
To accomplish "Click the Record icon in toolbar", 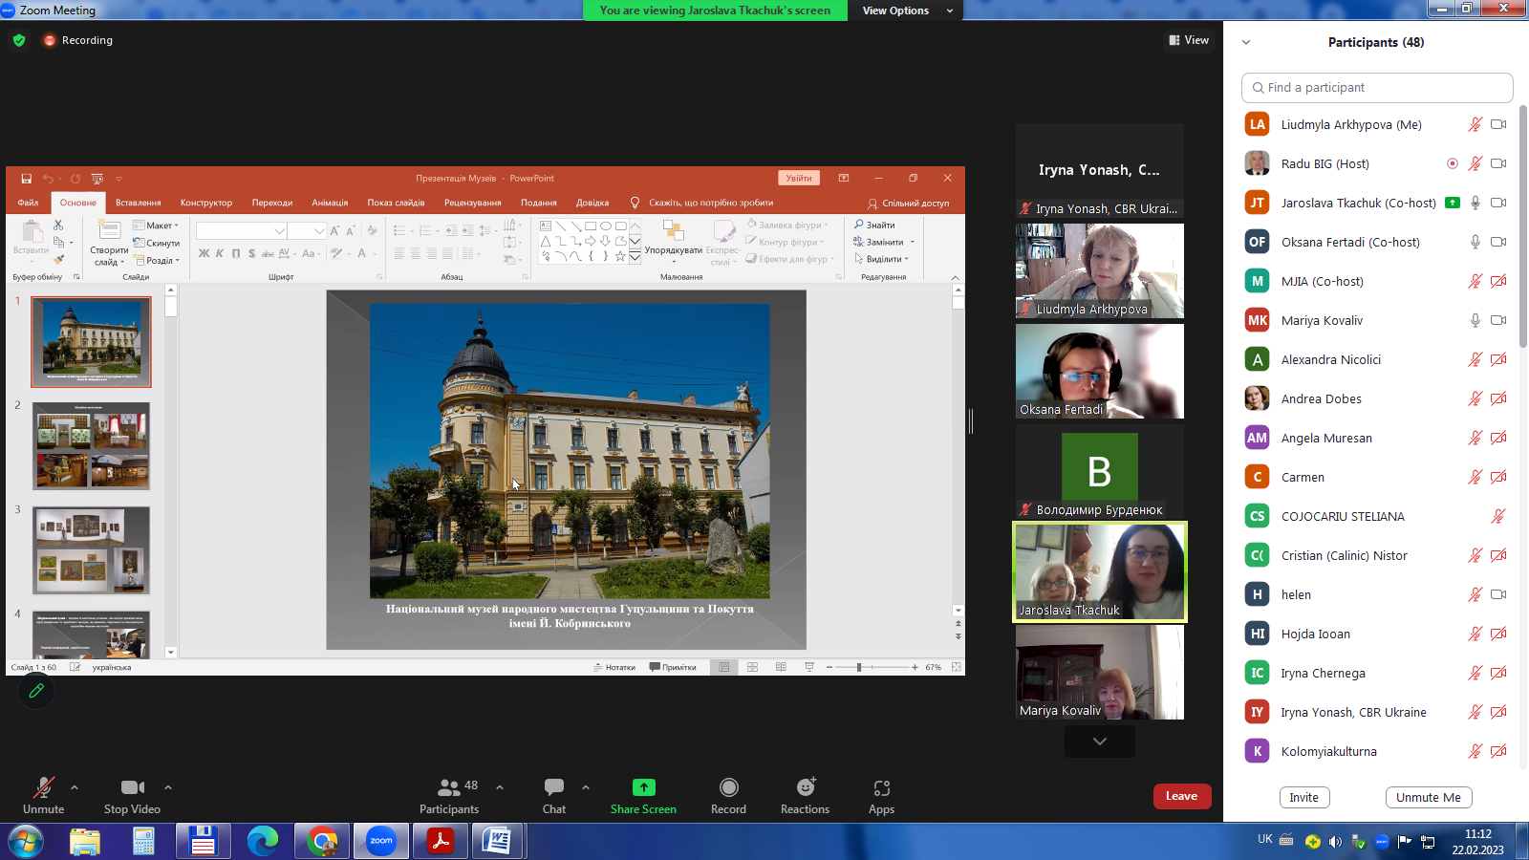I will [x=728, y=788].
